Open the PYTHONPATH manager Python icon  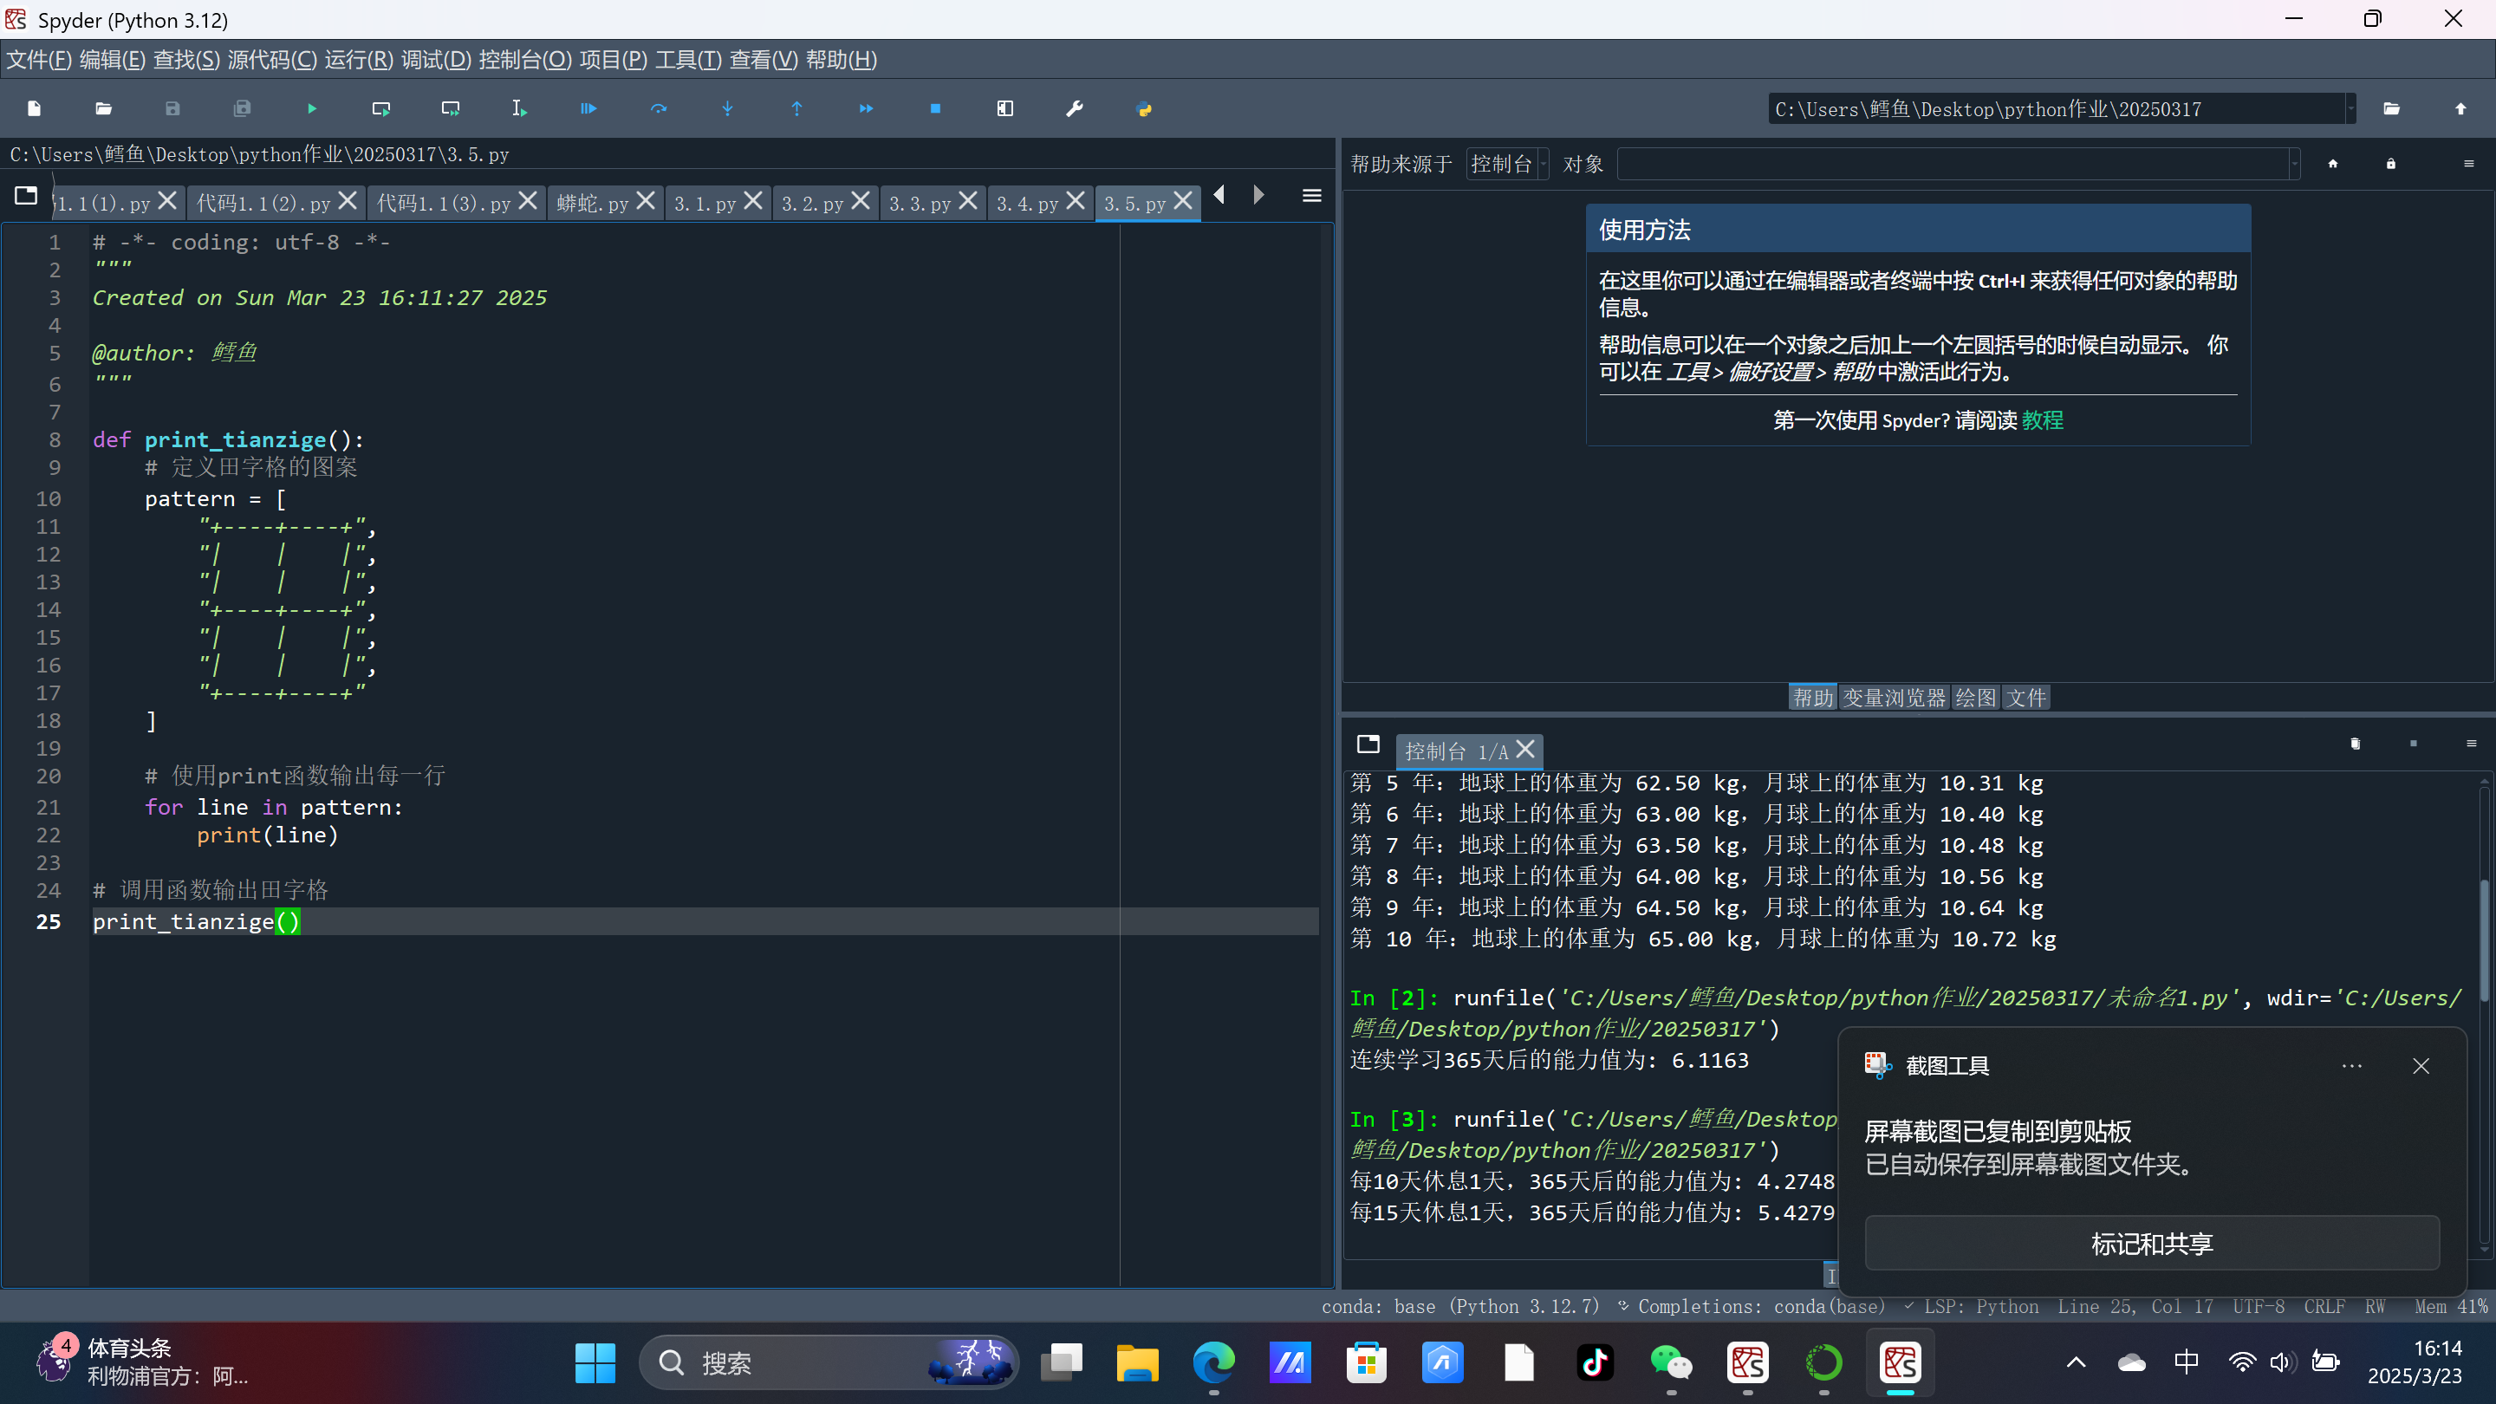click(1143, 108)
